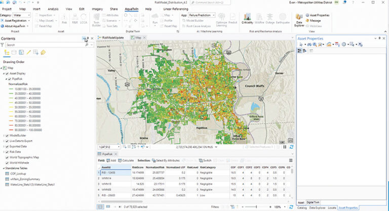Open coordinate display units dropdown
Viewport: 389px width, 211px height.
(x=216, y=147)
